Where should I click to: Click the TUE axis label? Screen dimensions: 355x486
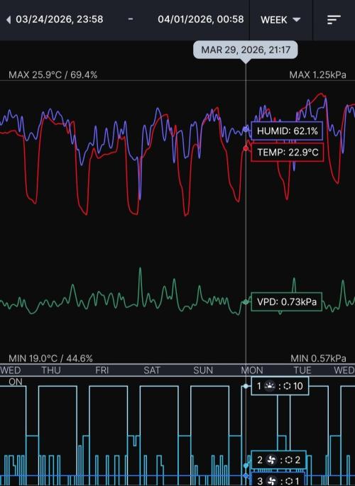pyautogui.click(x=302, y=370)
